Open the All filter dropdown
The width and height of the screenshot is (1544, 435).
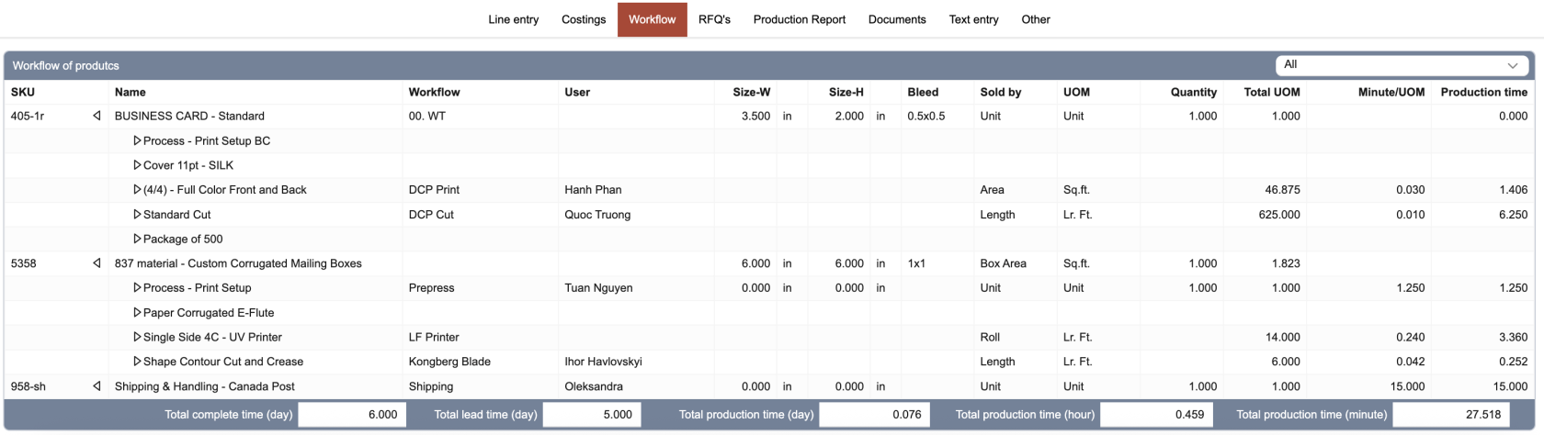1402,65
